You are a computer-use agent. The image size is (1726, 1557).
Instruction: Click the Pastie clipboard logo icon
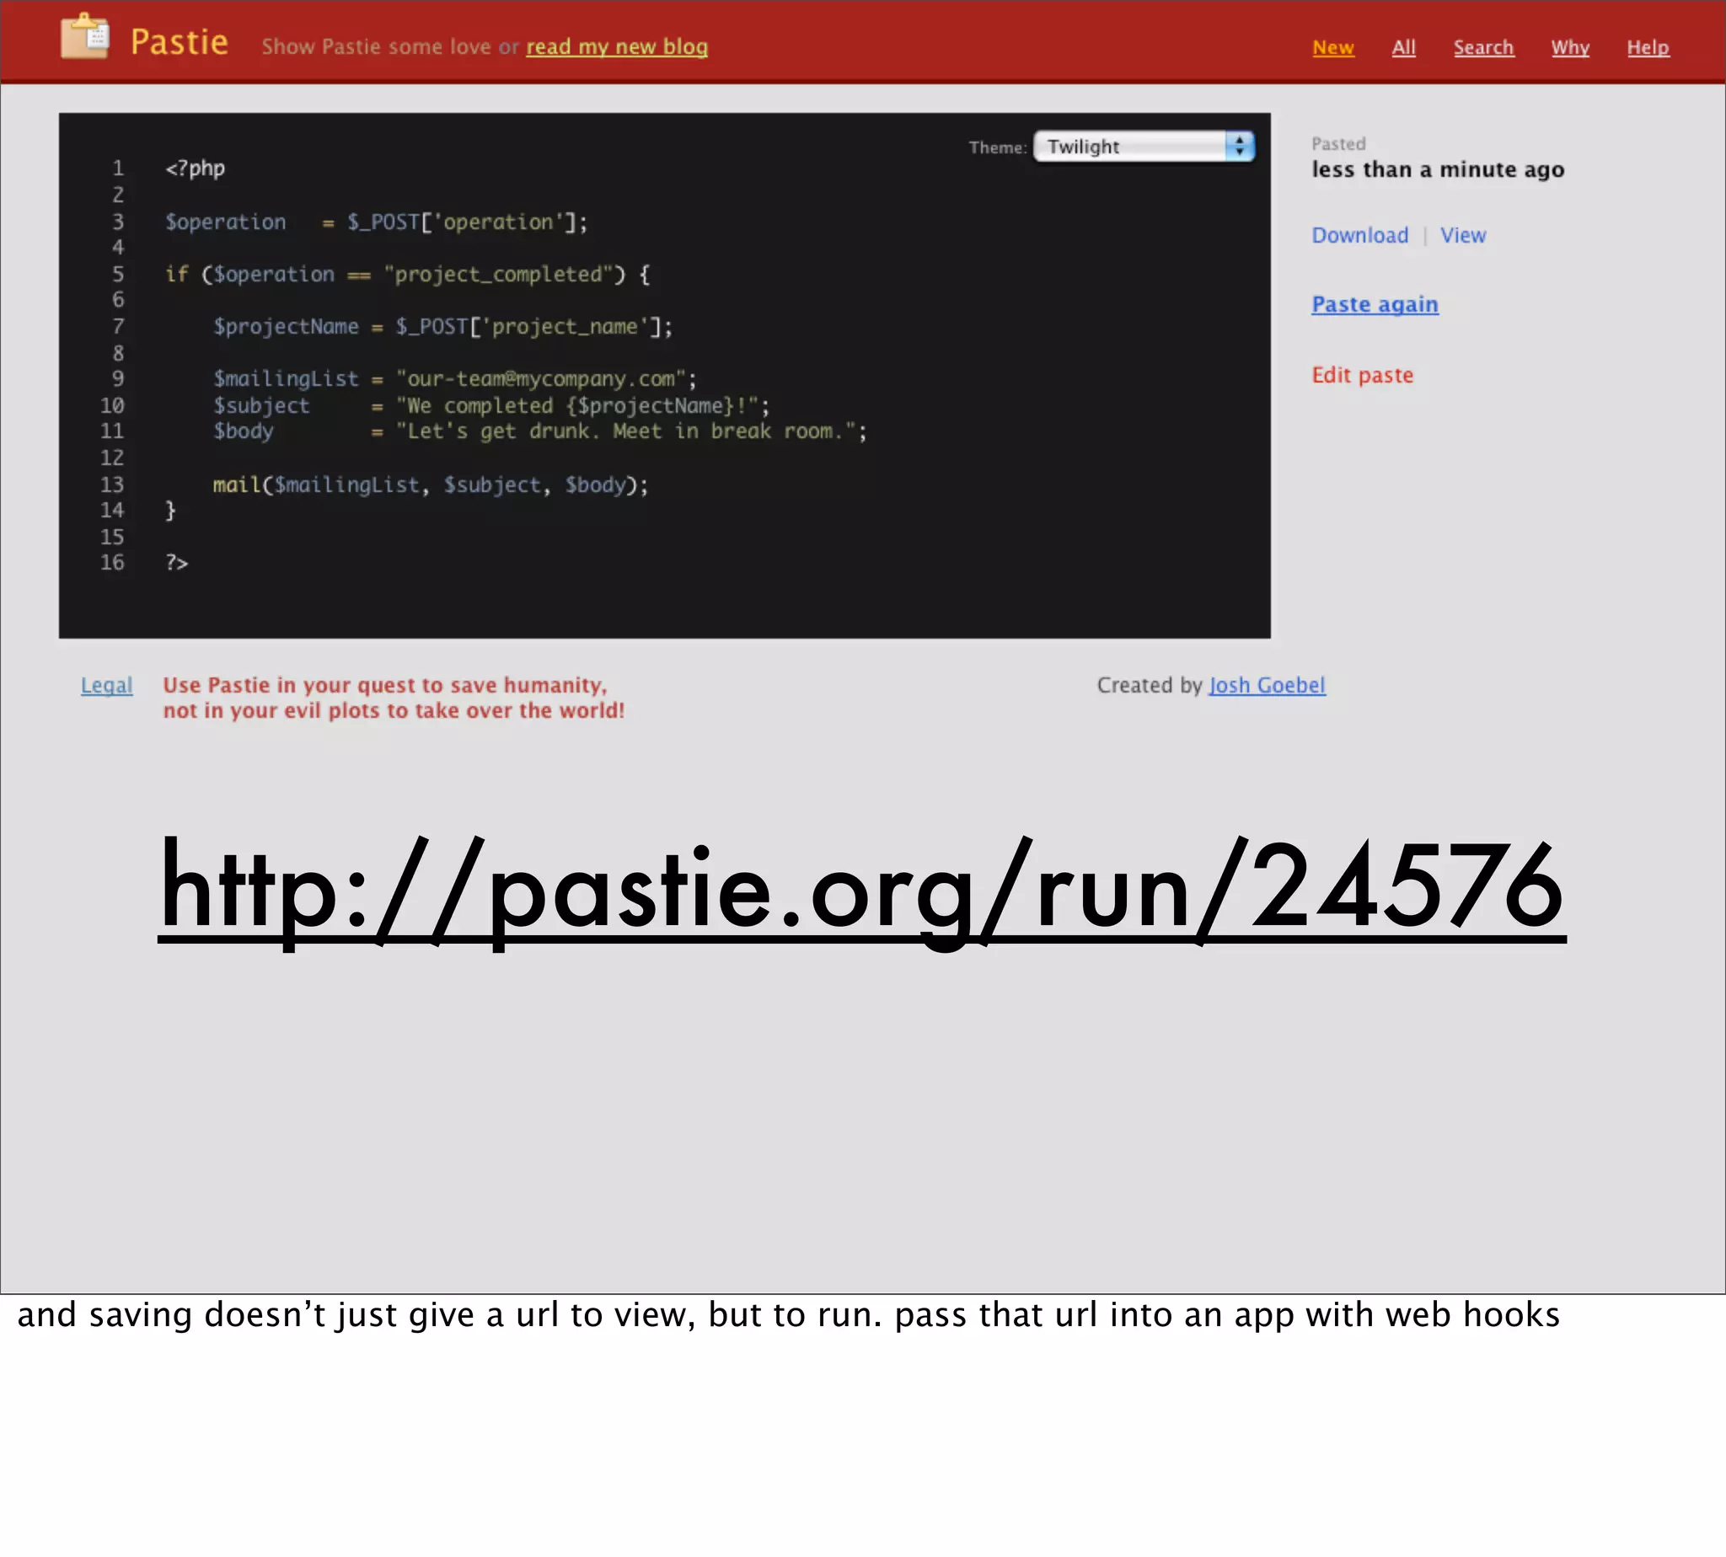85,37
